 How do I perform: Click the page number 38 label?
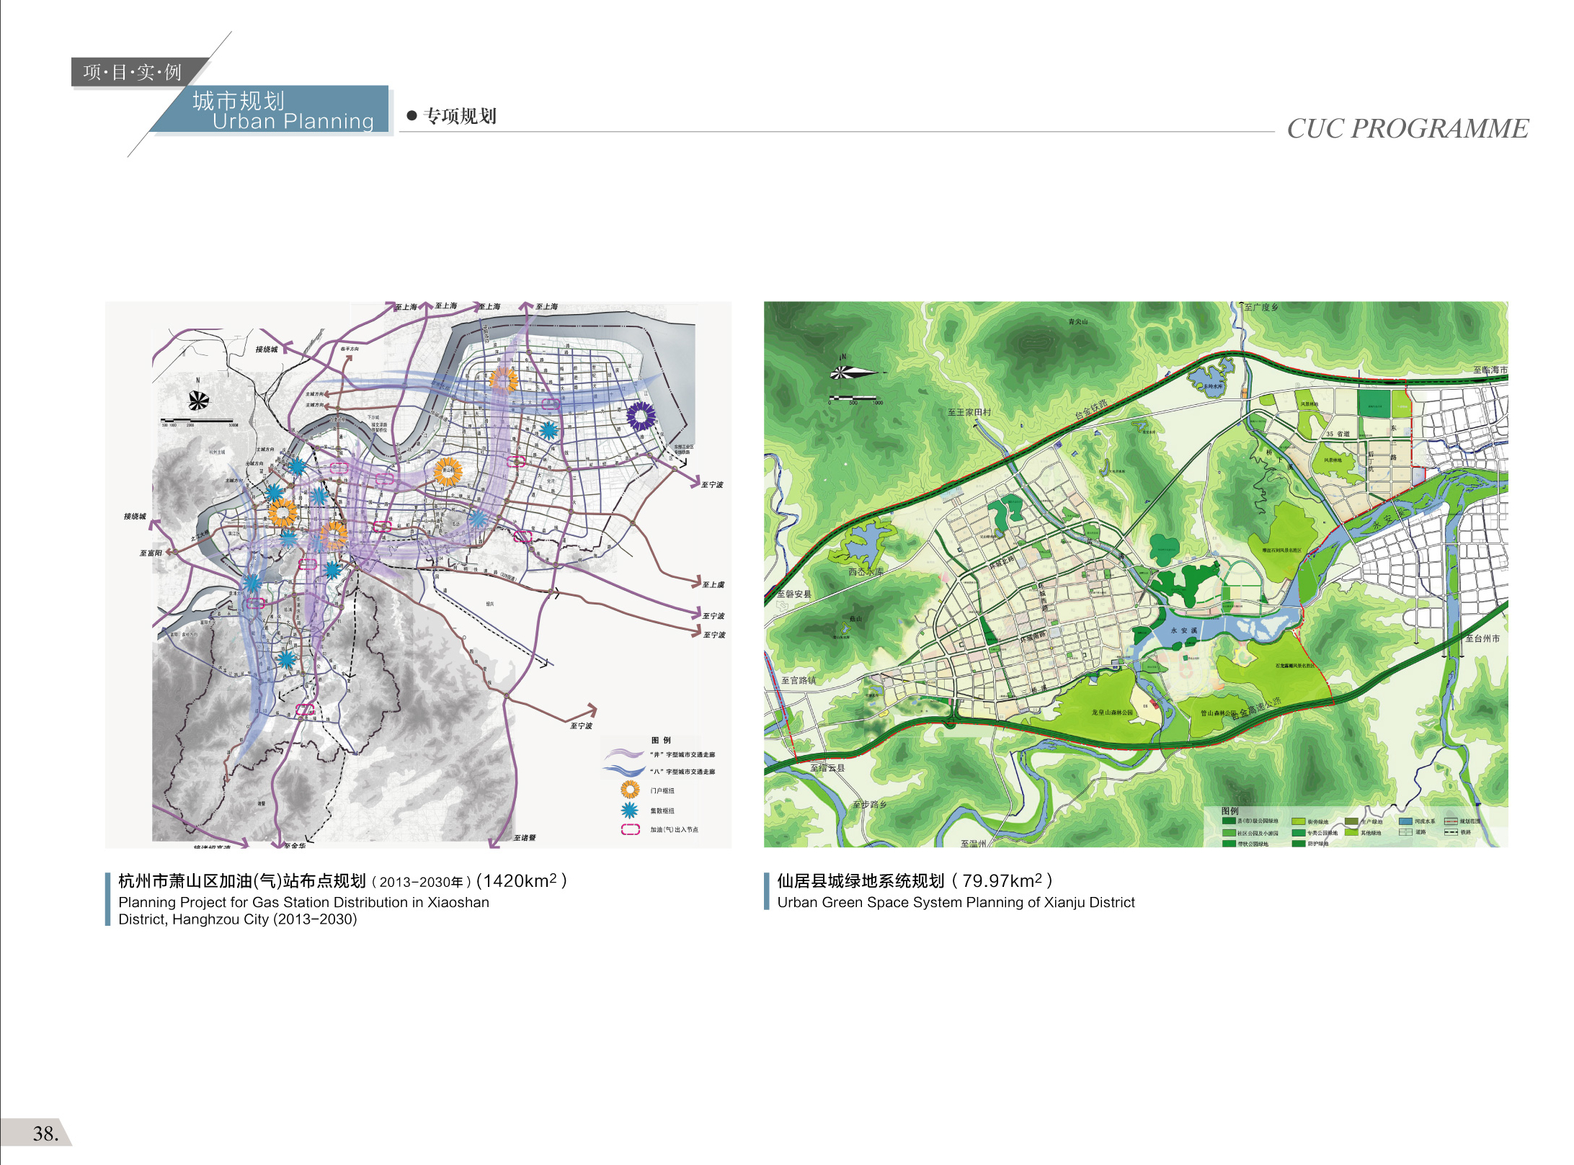[x=45, y=1133]
